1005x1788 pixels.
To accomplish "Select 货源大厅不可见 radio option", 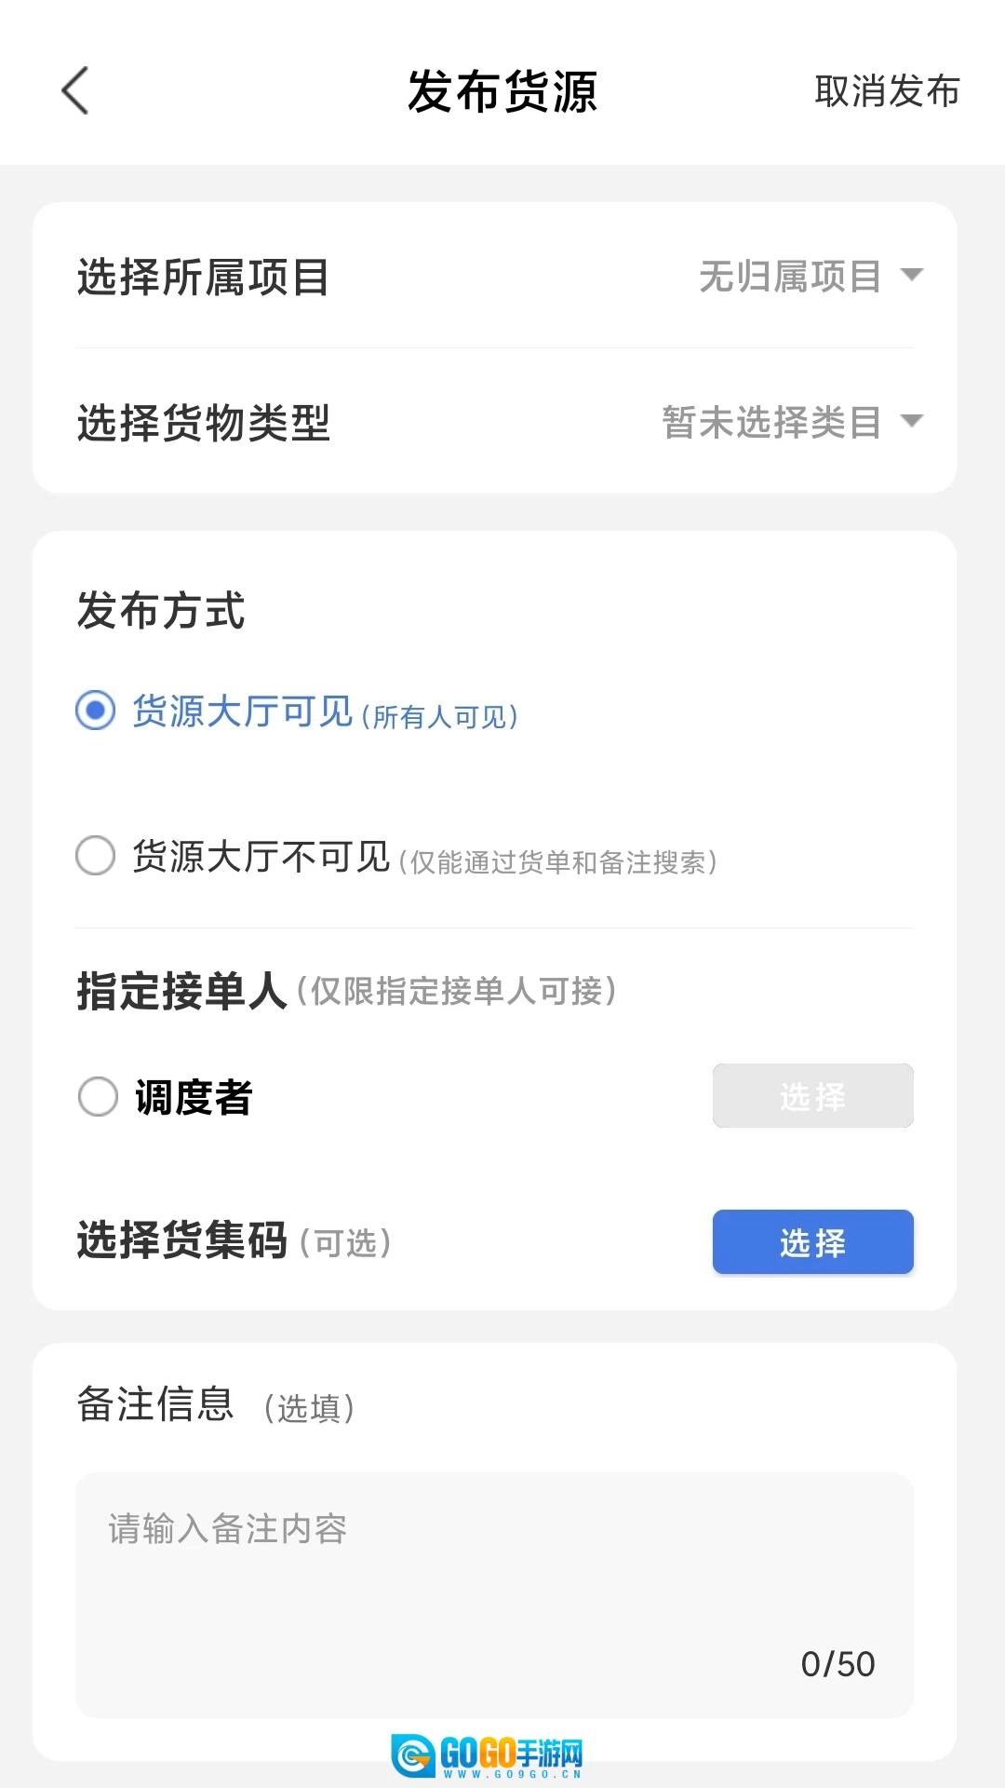I will click(96, 856).
